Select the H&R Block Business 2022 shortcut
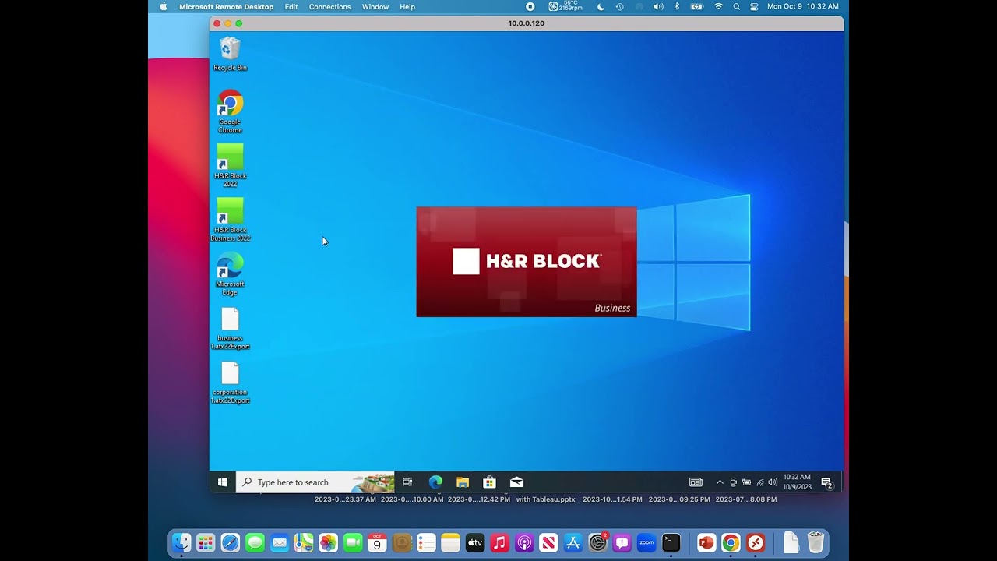Viewport: 997px width, 561px height. (x=230, y=220)
